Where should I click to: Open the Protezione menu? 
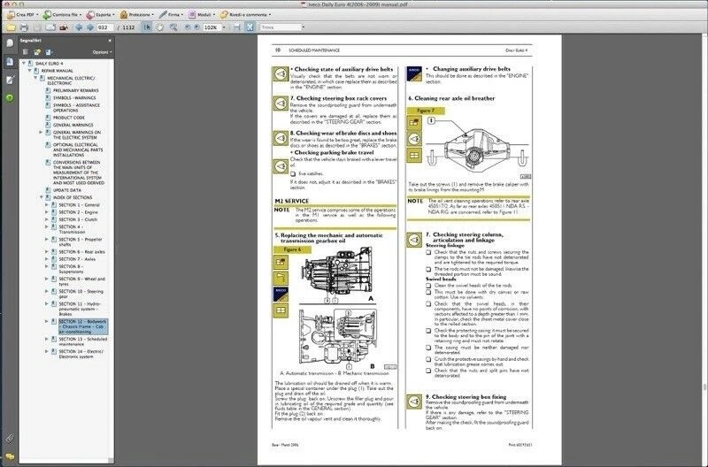[137, 14]
